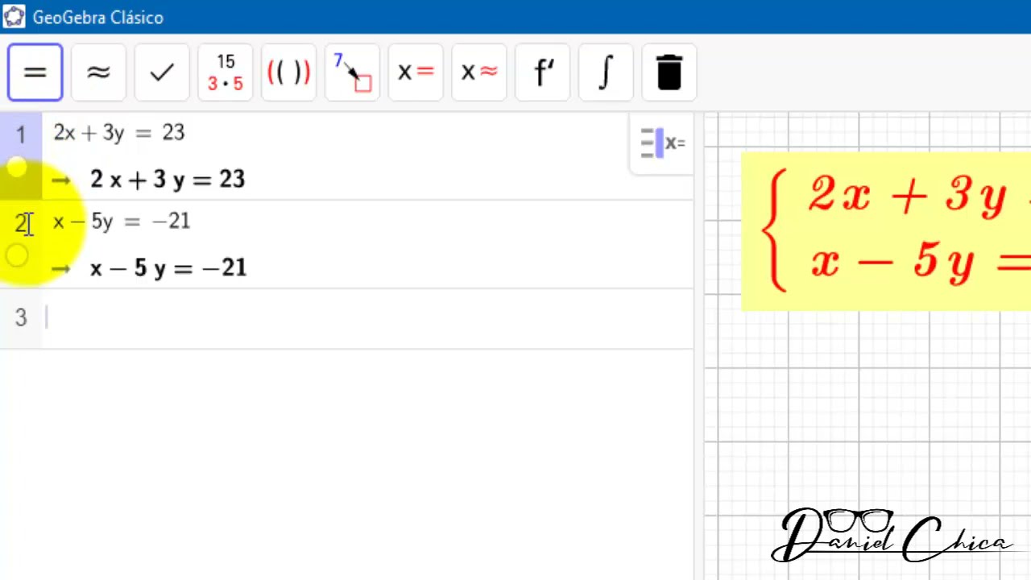Screen dimensions: 1031x580
Task: Open the CAS style bar toggle
Action: pos(662,143)
